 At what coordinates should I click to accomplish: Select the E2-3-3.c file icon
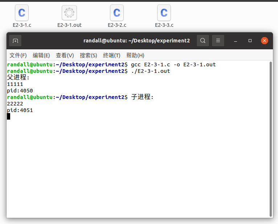[164, 13]
